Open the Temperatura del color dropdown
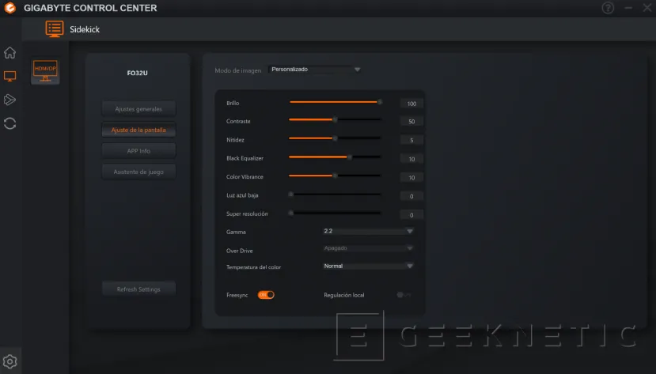Screen dimensions: 656x374 pos(368,266)
